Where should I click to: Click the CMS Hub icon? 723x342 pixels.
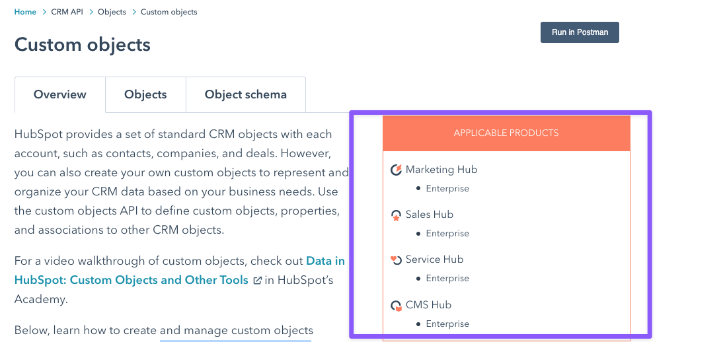click(x=396, y=305)
